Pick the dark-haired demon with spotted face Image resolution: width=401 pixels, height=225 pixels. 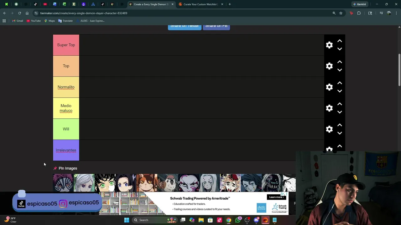(x=251, y=183)
